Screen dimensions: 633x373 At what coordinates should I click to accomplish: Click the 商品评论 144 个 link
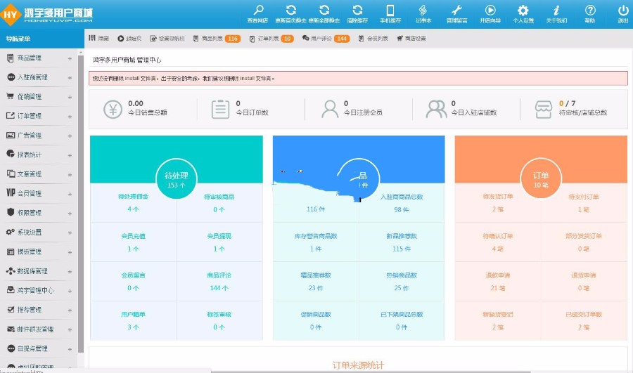pyautogui.click(x=219, y=282)
